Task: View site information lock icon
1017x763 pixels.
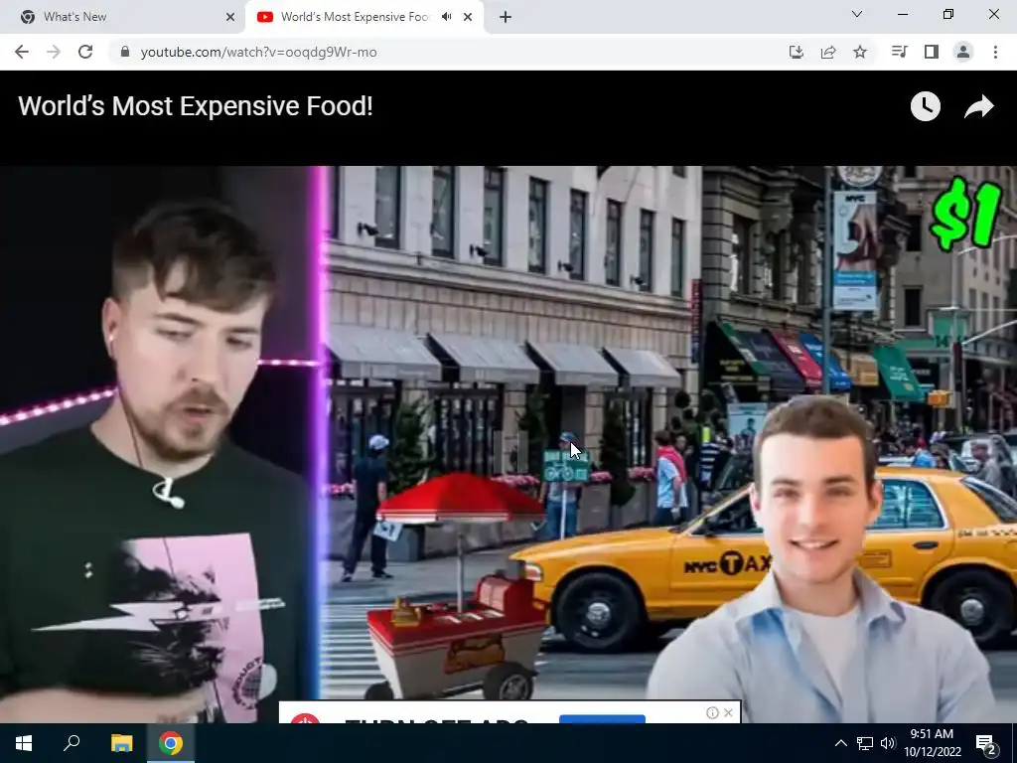Action: click(125, 52)
